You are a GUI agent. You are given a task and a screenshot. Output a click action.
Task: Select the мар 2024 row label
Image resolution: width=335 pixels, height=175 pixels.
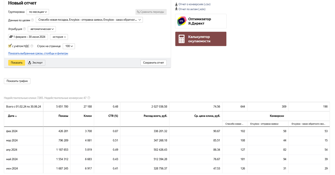[12, 140]
